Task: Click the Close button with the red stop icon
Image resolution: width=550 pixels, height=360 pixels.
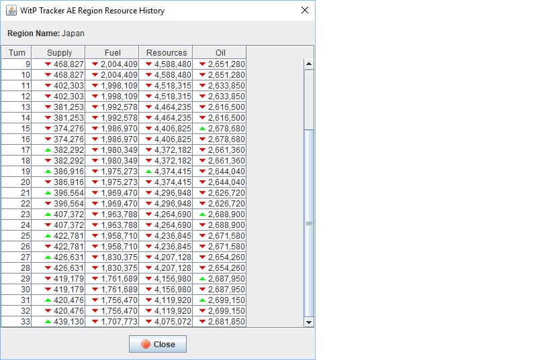Action: (x=158, y=344)
